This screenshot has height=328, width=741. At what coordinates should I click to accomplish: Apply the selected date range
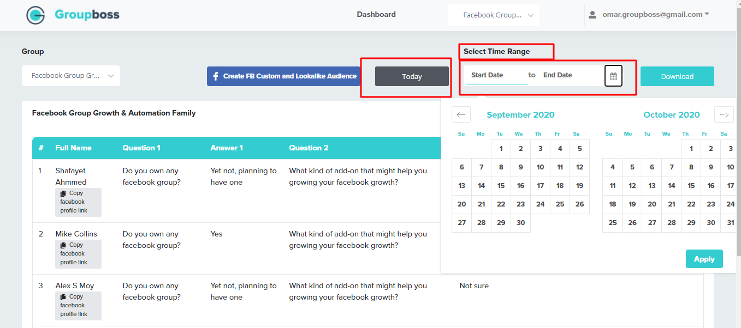(704, 259)
